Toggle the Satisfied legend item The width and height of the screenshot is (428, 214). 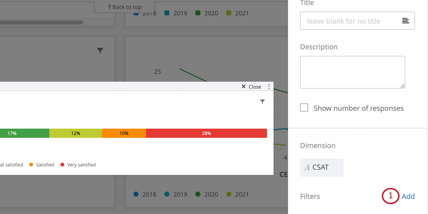(42, 165)
